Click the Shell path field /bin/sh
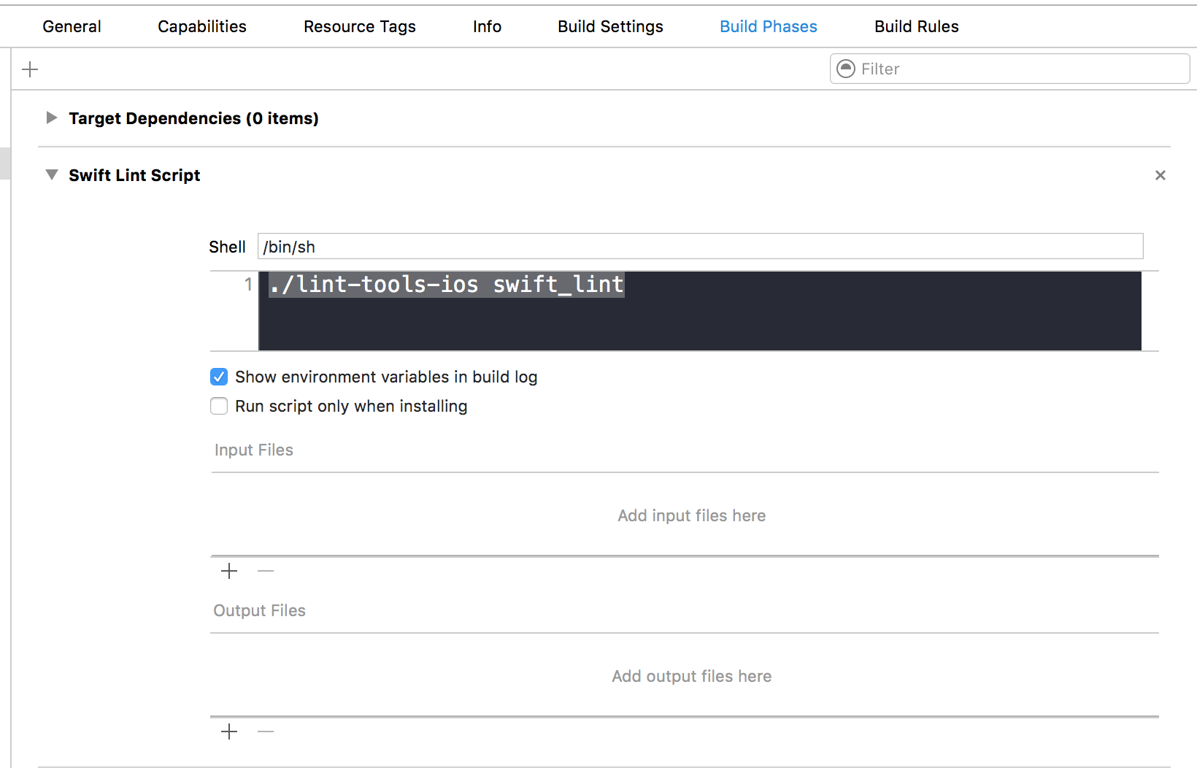1197x768 pixels. (701, 247)
